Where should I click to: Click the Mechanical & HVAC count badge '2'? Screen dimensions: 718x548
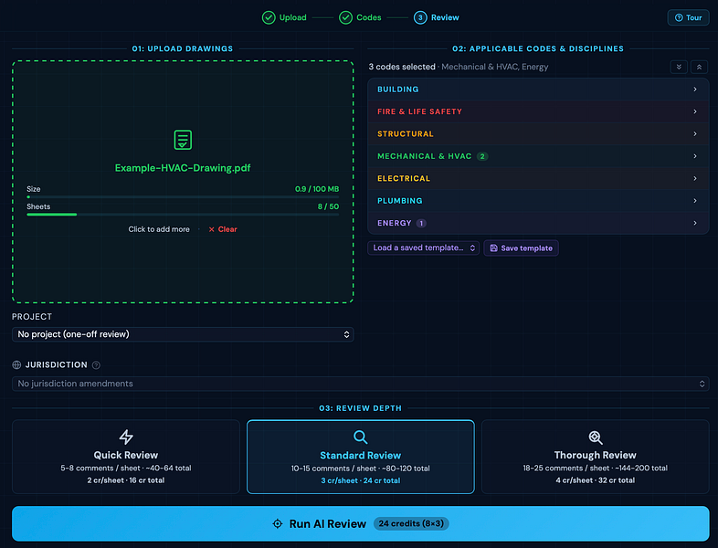tap(482, 156)
